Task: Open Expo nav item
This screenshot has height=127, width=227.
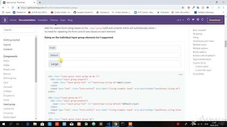Action: point(63,20)
